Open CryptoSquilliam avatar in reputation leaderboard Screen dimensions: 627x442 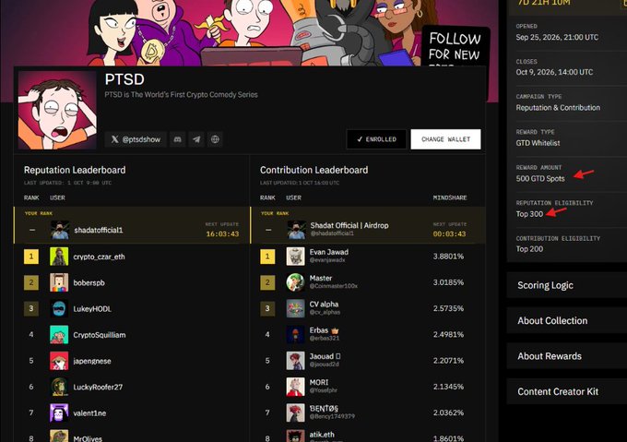(x=59, y=334)
